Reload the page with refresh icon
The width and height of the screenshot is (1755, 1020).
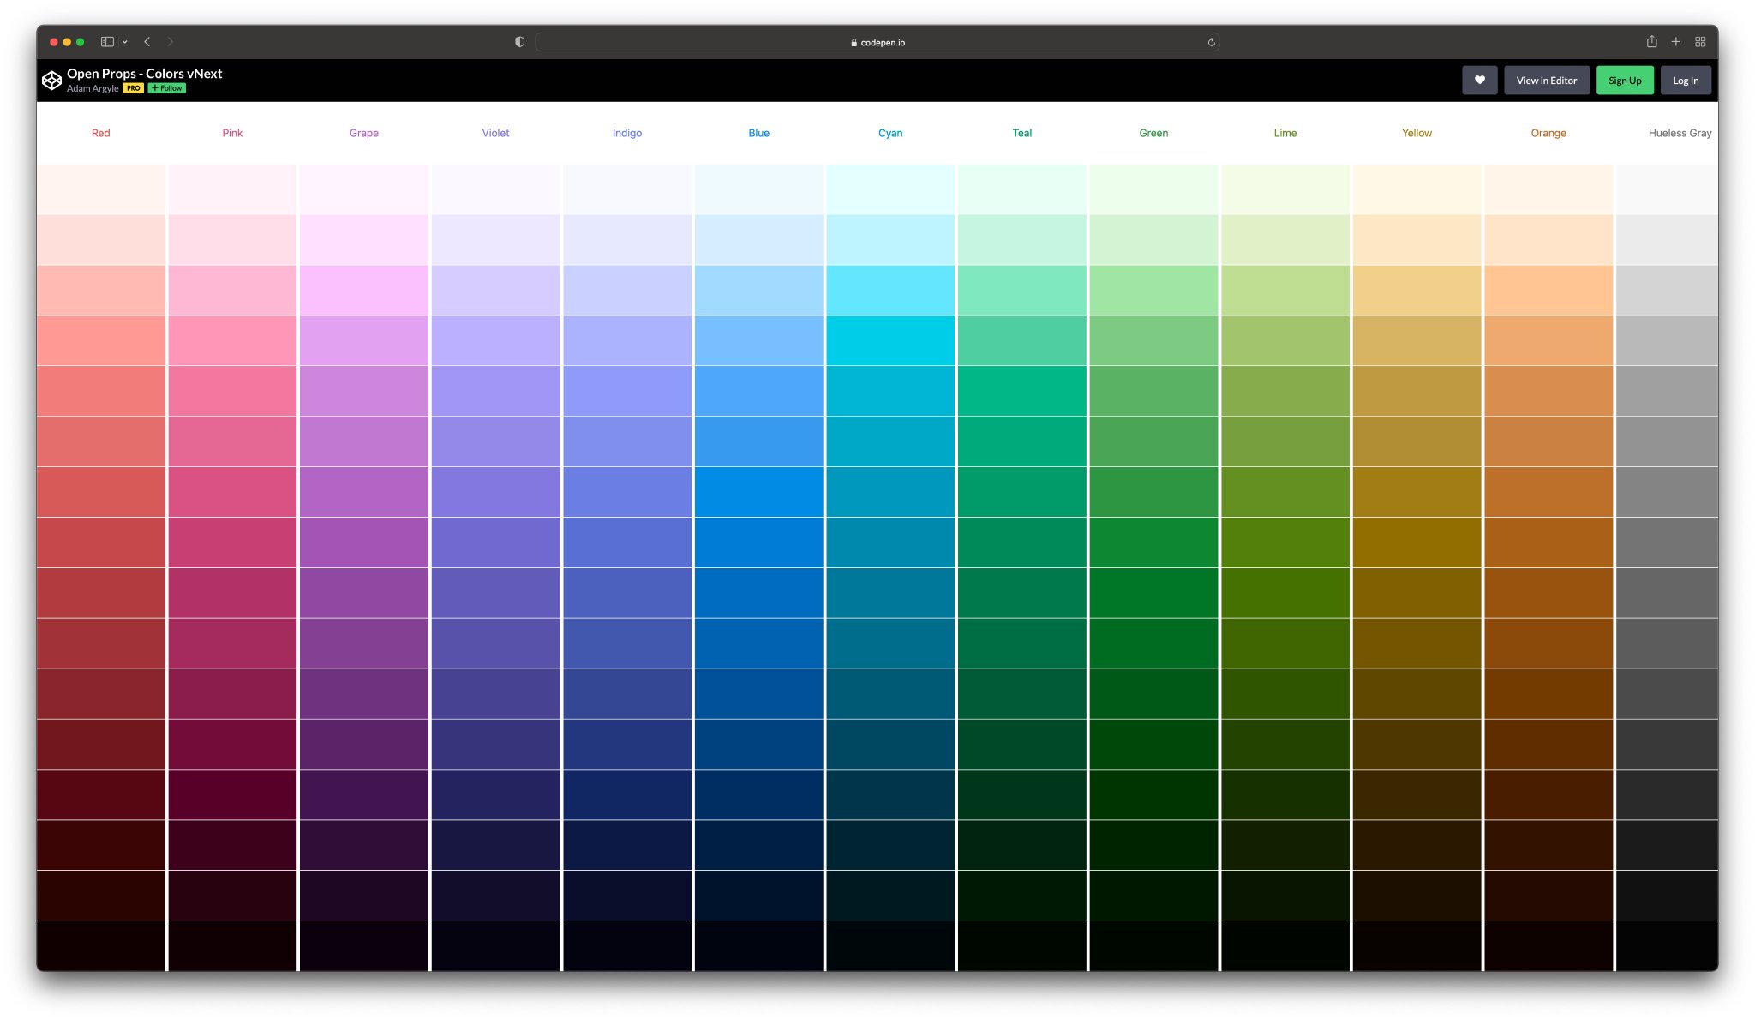(1211, 42)
